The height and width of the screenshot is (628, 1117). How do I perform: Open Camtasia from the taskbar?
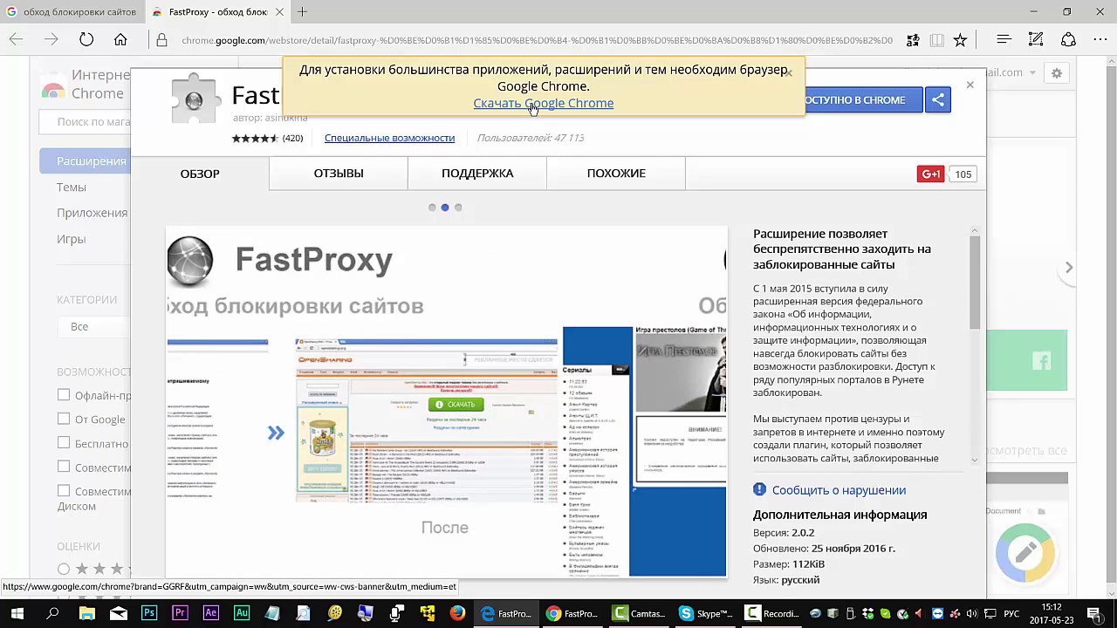point(639,613)
